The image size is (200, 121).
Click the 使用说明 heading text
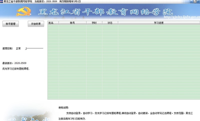tap(64, 108)
